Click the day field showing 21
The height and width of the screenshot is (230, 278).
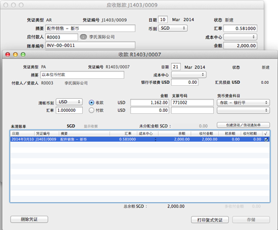(176, 67)
